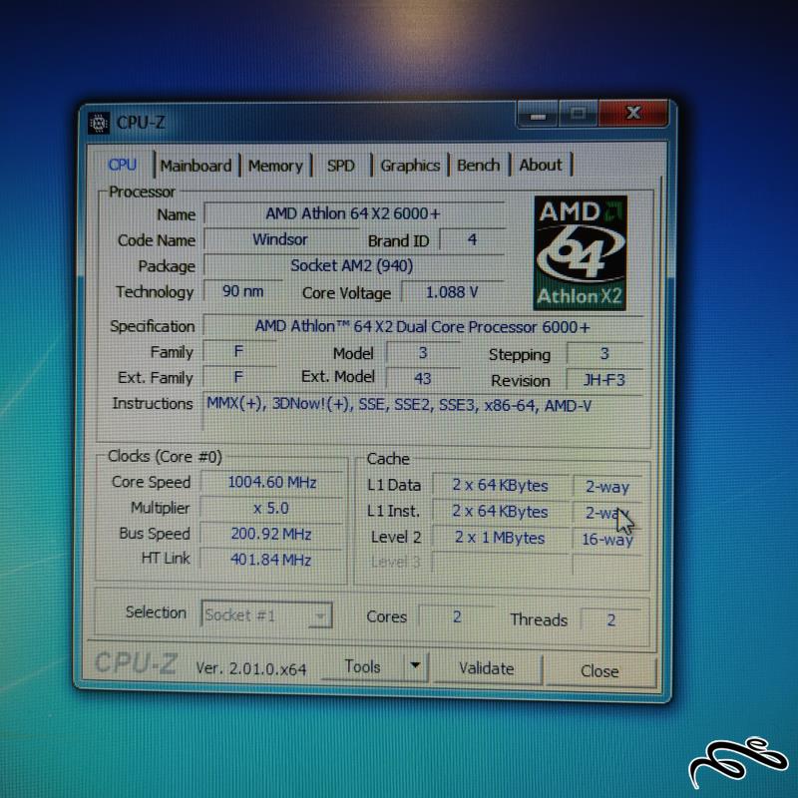The height and width of the screenshot is (798, 798).
Task: Click L1 Inst. size 2 x 64 KBytes
Action: (501, 512)
